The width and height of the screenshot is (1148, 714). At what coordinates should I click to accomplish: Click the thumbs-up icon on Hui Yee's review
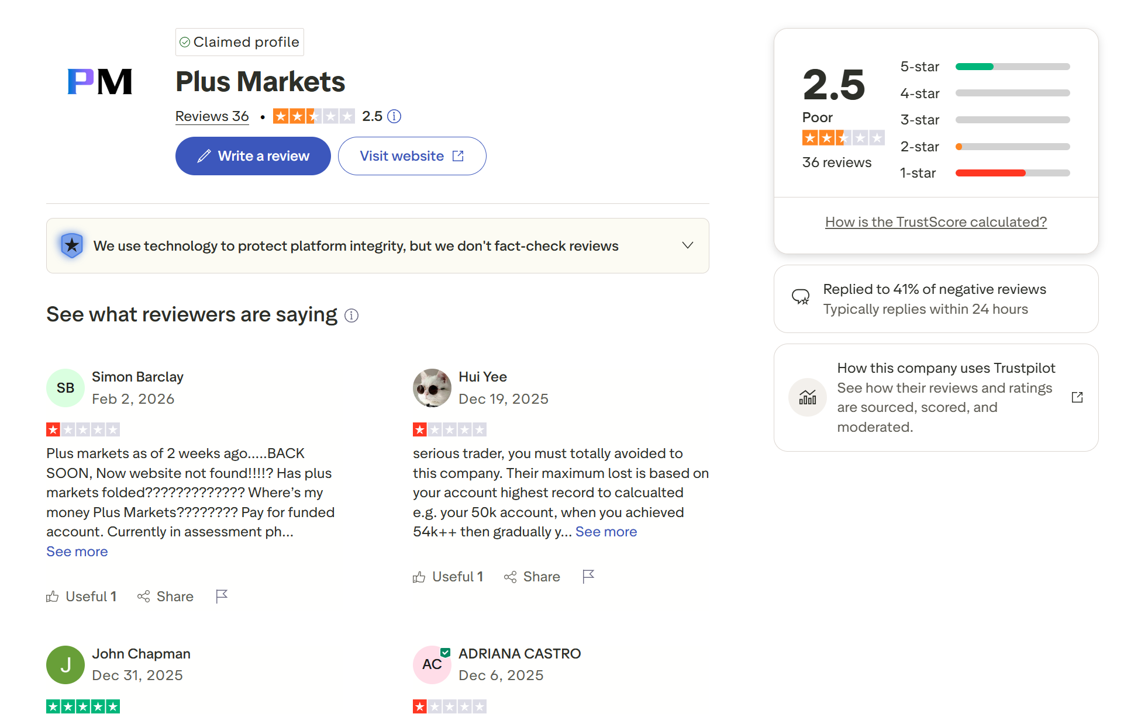pyautogui.click(x=419, y=577)
